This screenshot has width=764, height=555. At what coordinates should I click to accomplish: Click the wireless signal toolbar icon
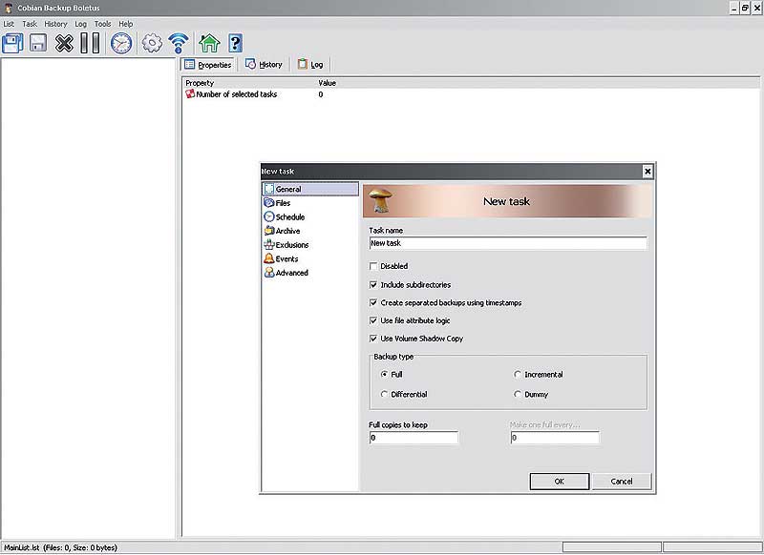click(x=179, y=43)
